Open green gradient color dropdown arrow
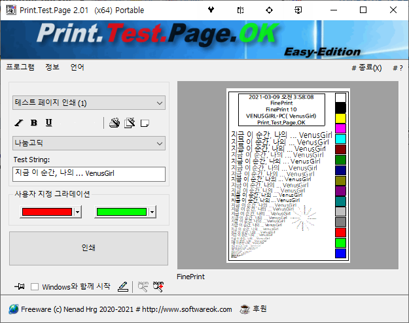 [152, 212]
